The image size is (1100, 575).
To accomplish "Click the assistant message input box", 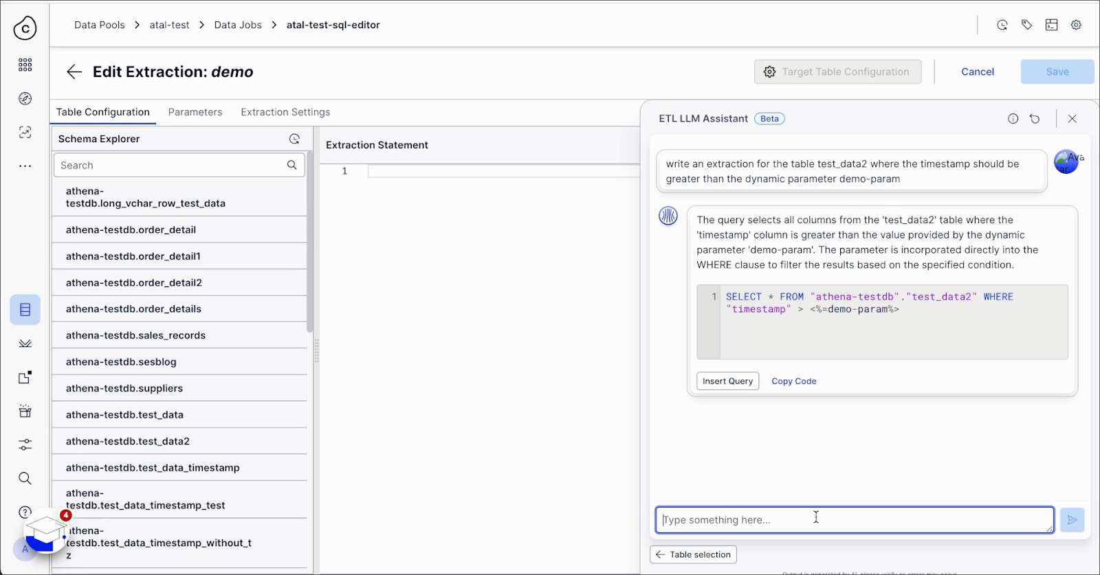I will (855, 520).
